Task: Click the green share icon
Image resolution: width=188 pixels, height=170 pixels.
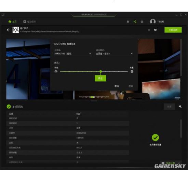Action: 135,22
